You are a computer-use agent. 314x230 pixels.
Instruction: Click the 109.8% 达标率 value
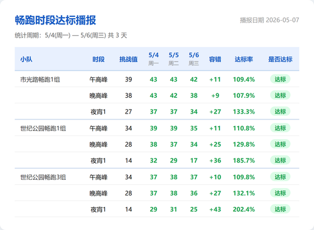pos(244,177)
